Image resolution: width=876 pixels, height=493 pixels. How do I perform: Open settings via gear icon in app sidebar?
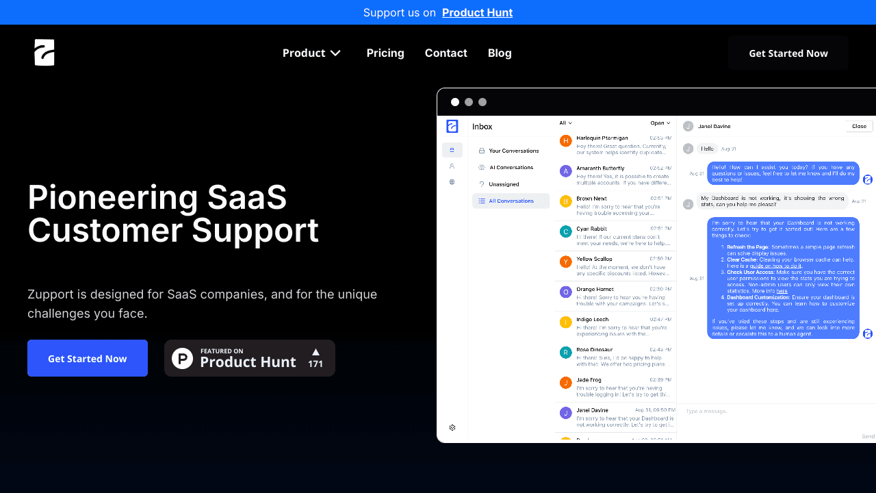[452, 428]
